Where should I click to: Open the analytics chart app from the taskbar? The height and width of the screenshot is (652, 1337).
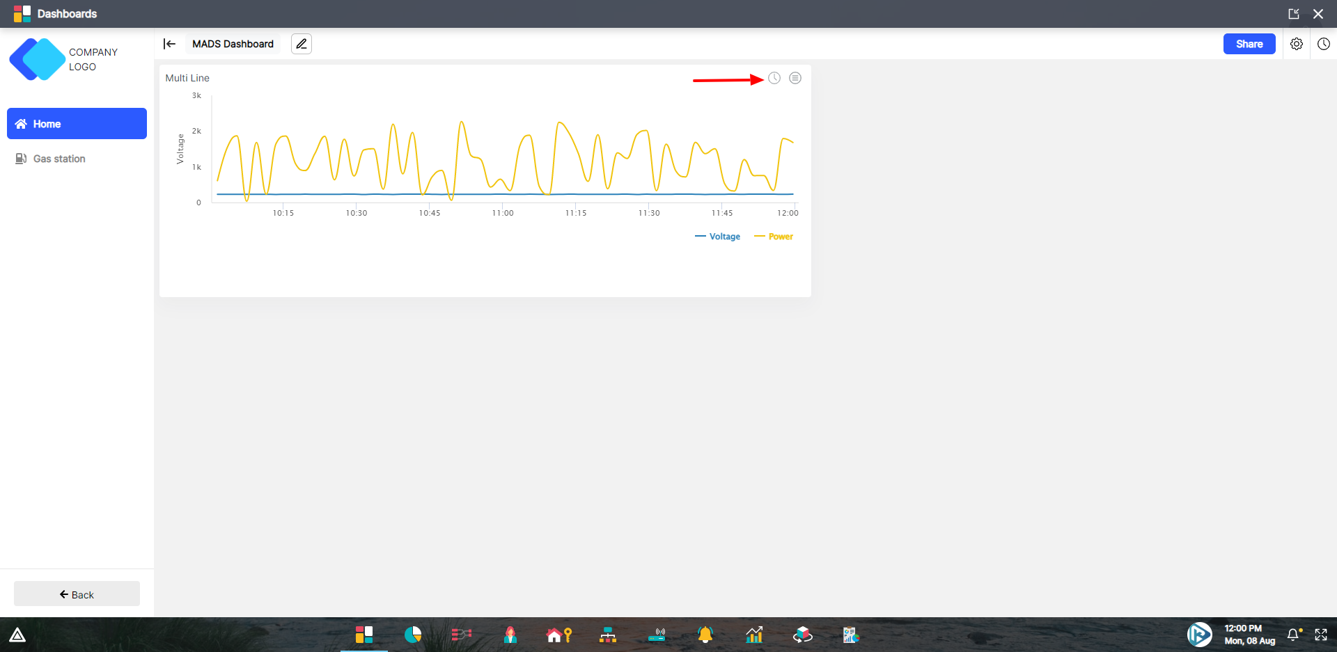coord(754,635)
